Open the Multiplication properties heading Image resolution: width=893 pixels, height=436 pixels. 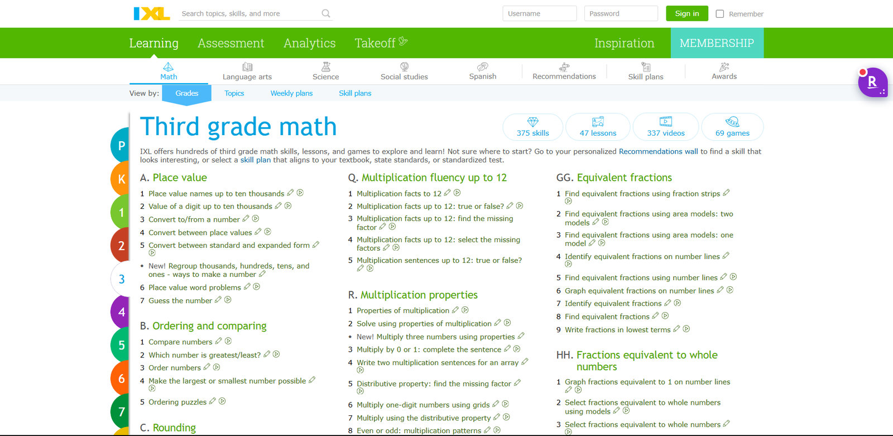click(419, 295)
